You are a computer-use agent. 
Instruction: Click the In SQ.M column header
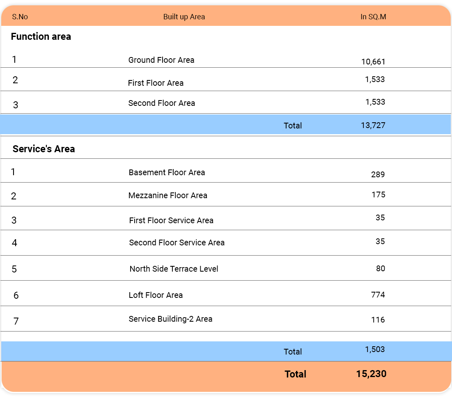(x=373, y=17)
